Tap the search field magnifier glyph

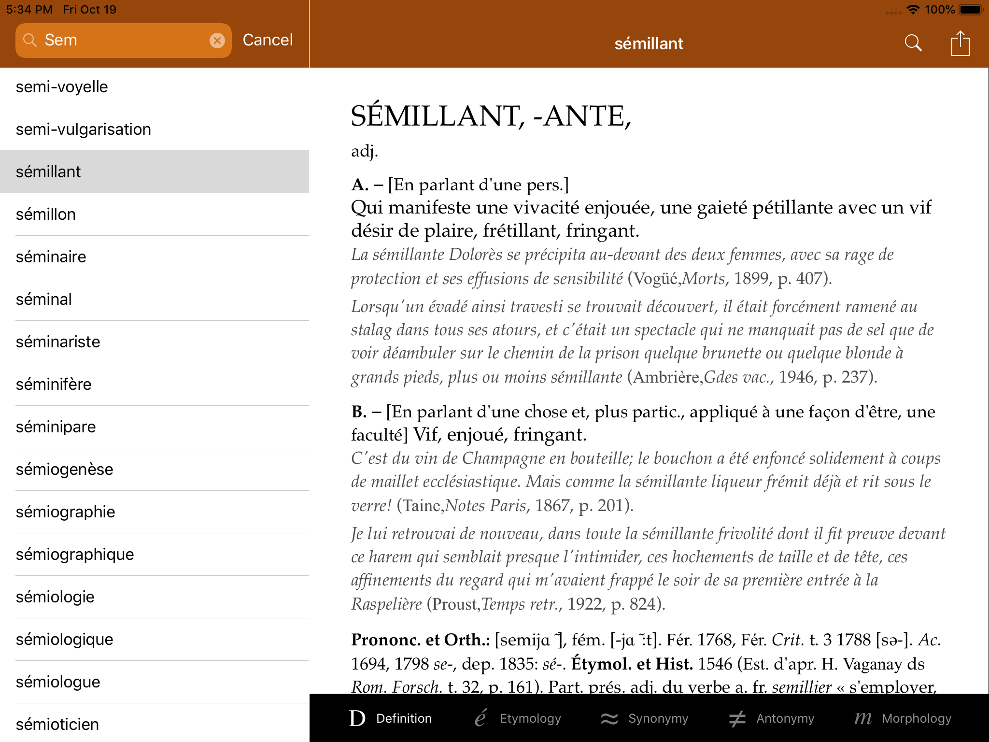[x=30, y=41]
